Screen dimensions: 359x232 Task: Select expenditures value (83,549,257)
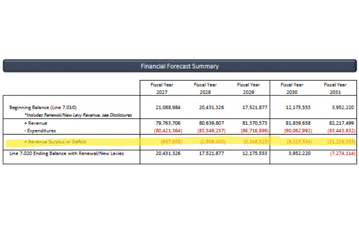[211, 131]
